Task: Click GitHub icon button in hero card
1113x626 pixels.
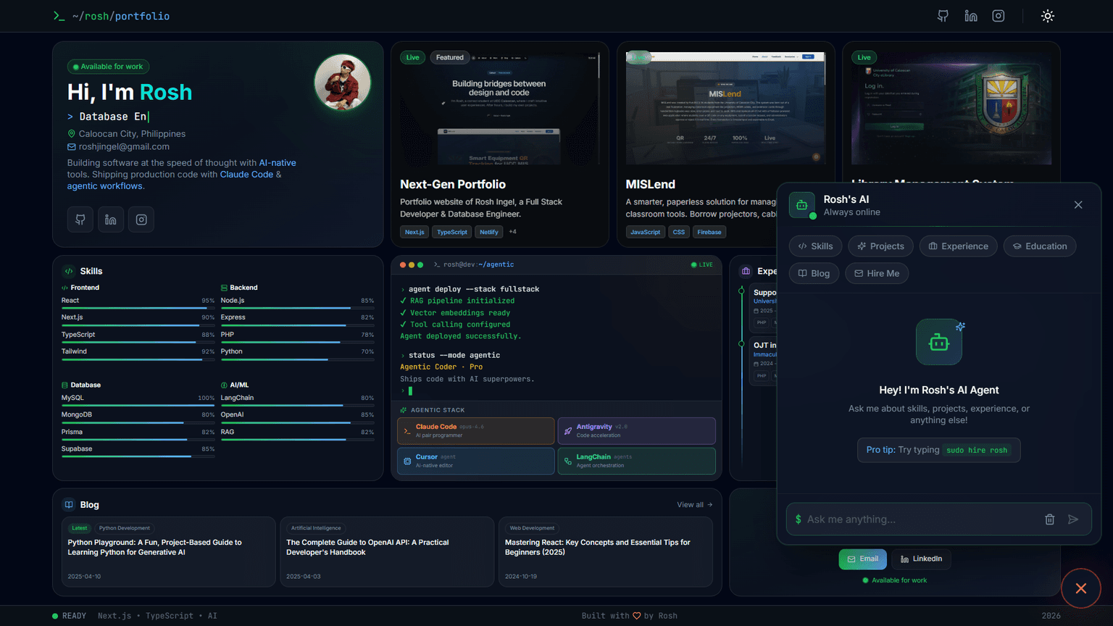Action: click(x=80, y=220)
